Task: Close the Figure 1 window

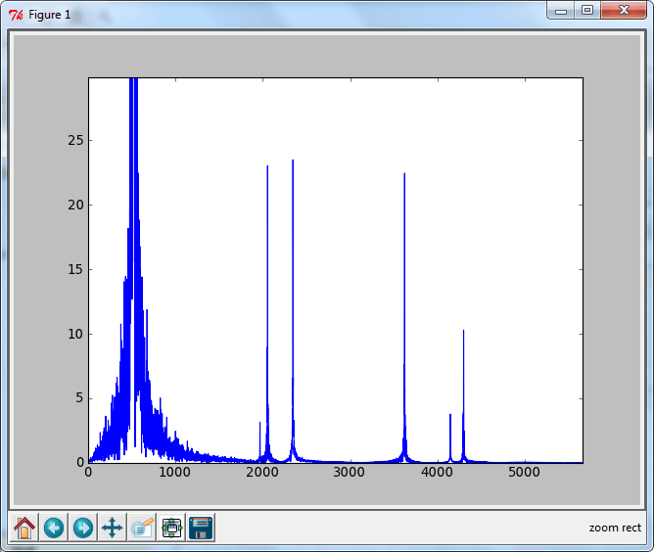Action: pyautogui.click(x=624, y=10)
